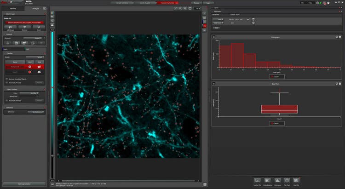The image size is (345, 189).
Task: Click the Edit Segmentation button
Action: coord(24,184)
